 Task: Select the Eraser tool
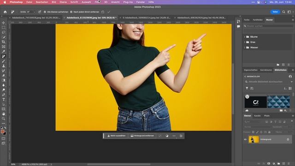[x=4, y=76]
